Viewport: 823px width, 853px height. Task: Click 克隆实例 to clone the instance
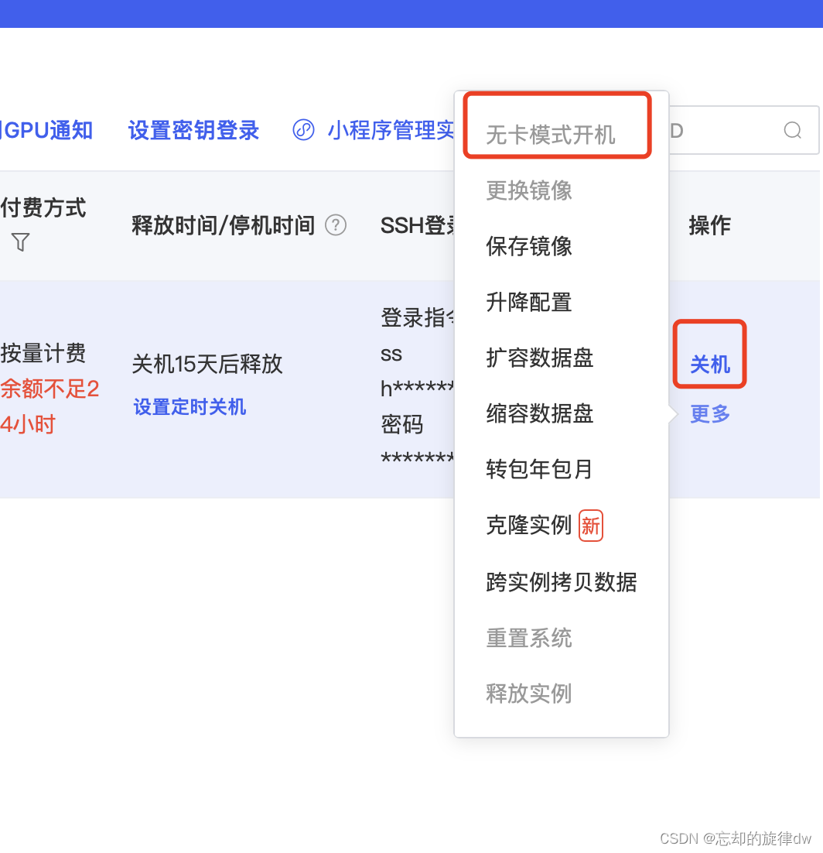click(528, 525)
